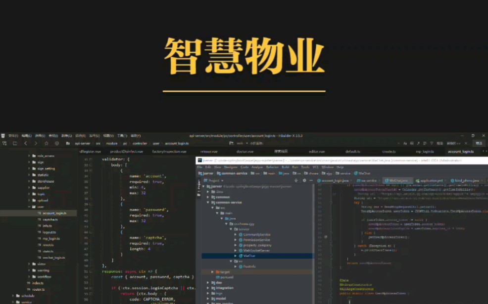Click the back navigation arrow in HBuilderX toolbar

coord(25,143)
